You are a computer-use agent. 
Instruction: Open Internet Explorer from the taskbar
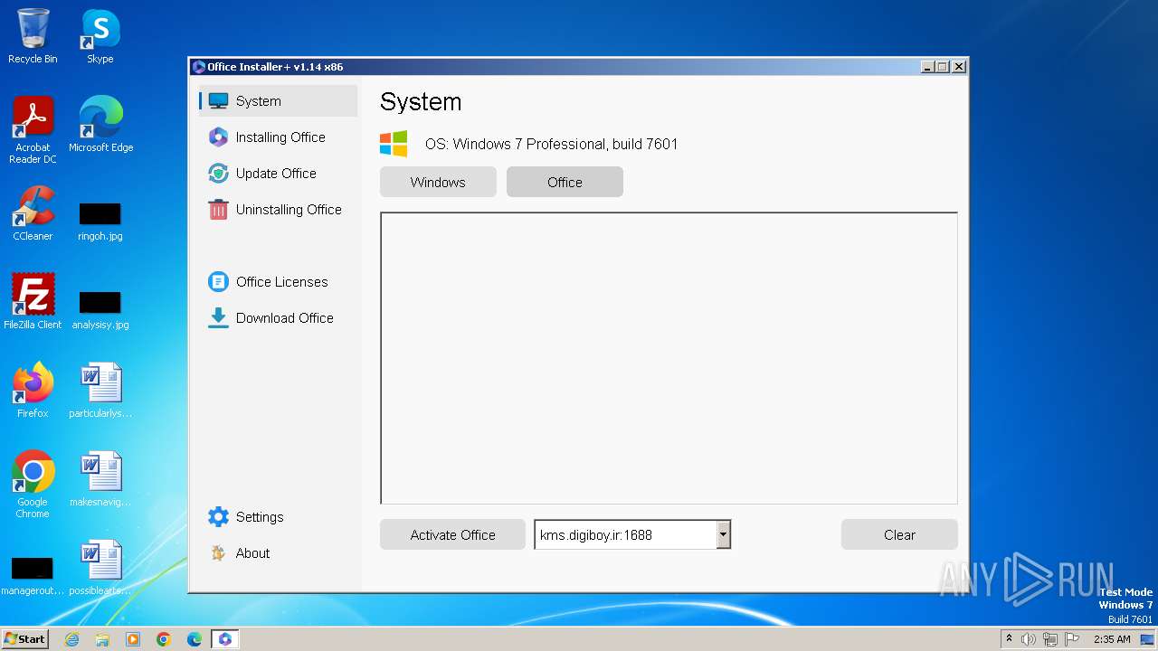tap(71, 639)
